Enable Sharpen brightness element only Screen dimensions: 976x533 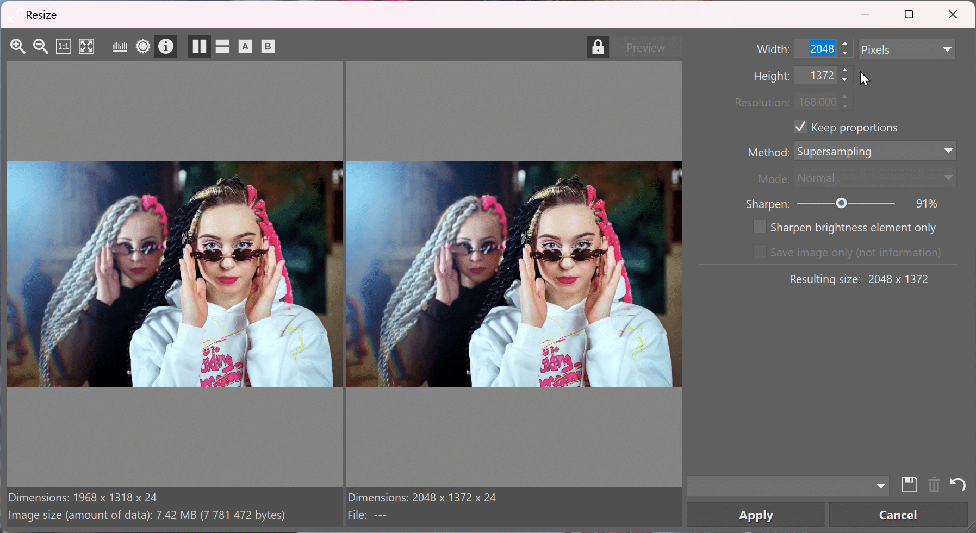[760, 227]
